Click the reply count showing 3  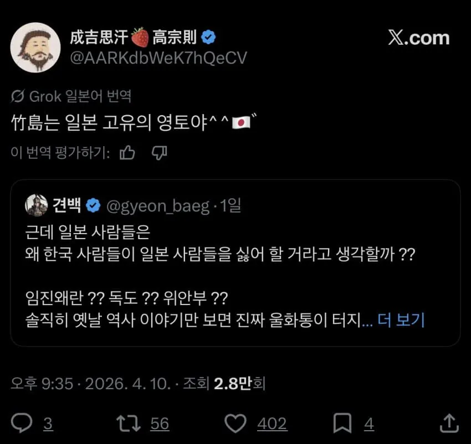point(48,424)
